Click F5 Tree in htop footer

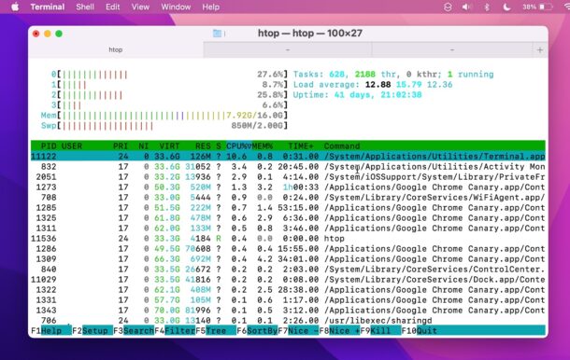(216, 330)
